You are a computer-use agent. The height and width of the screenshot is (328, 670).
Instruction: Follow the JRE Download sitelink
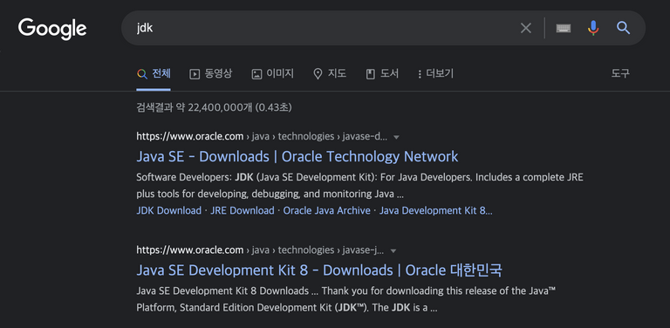click(x=243, y=210)
